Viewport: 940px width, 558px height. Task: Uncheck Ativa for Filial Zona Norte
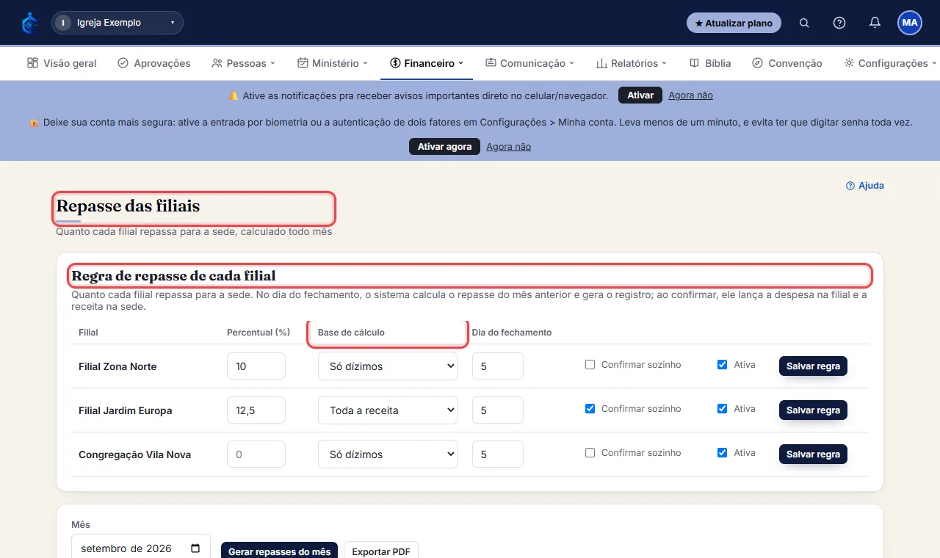[x=722, y=364]
